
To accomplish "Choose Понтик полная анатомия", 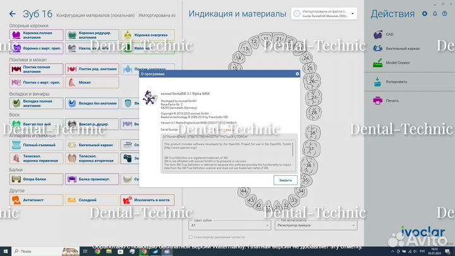I will 36,69.
